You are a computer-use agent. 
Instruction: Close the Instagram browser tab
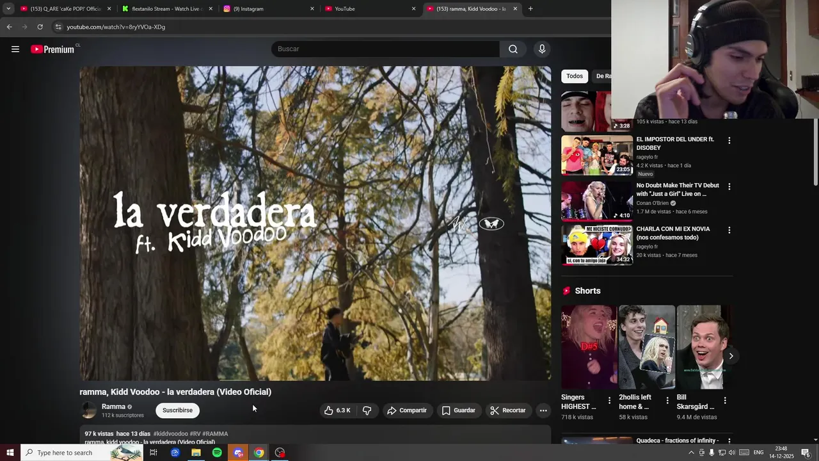click(x=312, y=9)
